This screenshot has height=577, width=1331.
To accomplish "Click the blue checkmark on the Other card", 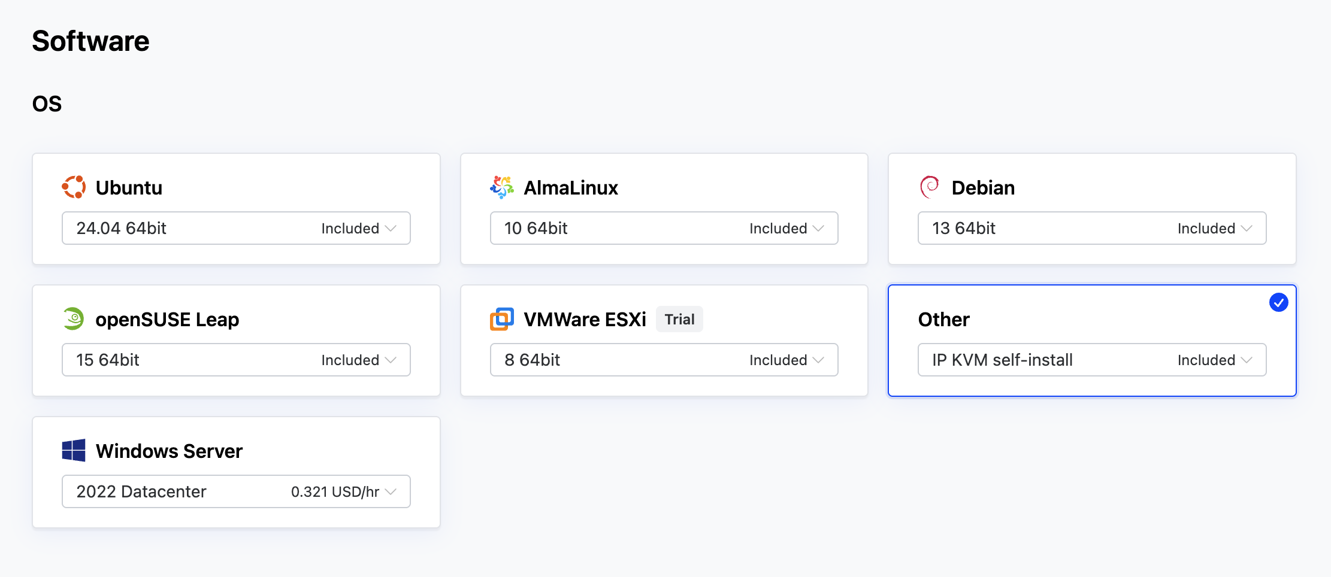I will [x=1279, y=303].
